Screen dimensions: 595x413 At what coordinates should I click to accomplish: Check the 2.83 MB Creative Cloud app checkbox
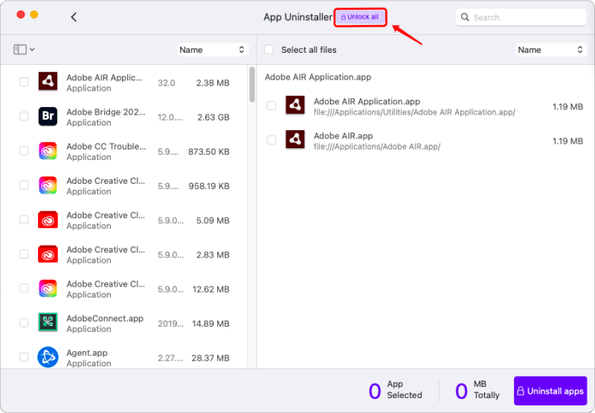coord(24,254)
